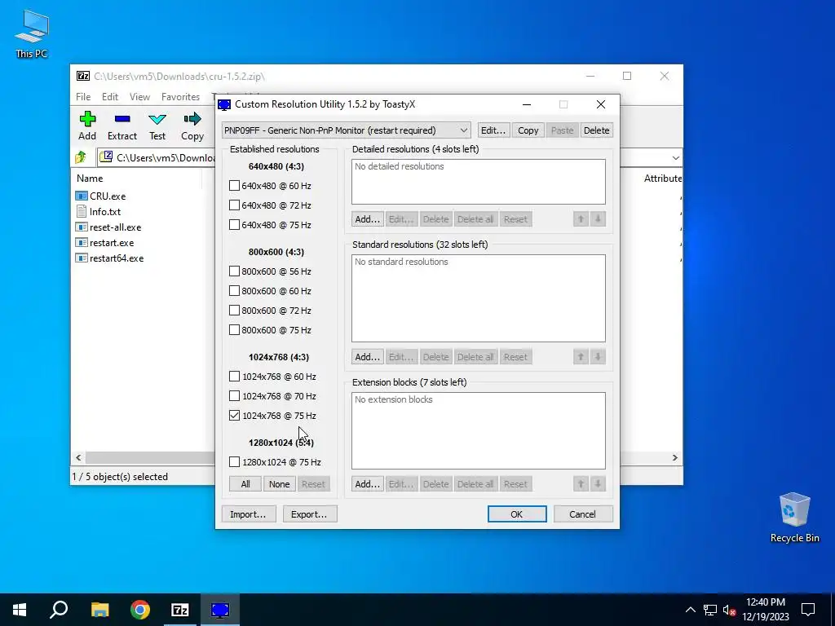
Task: Open This PC desktop icon
Action: 32,33
